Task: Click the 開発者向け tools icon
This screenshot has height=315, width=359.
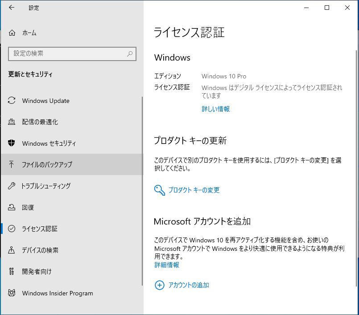Action: point(12,271)
